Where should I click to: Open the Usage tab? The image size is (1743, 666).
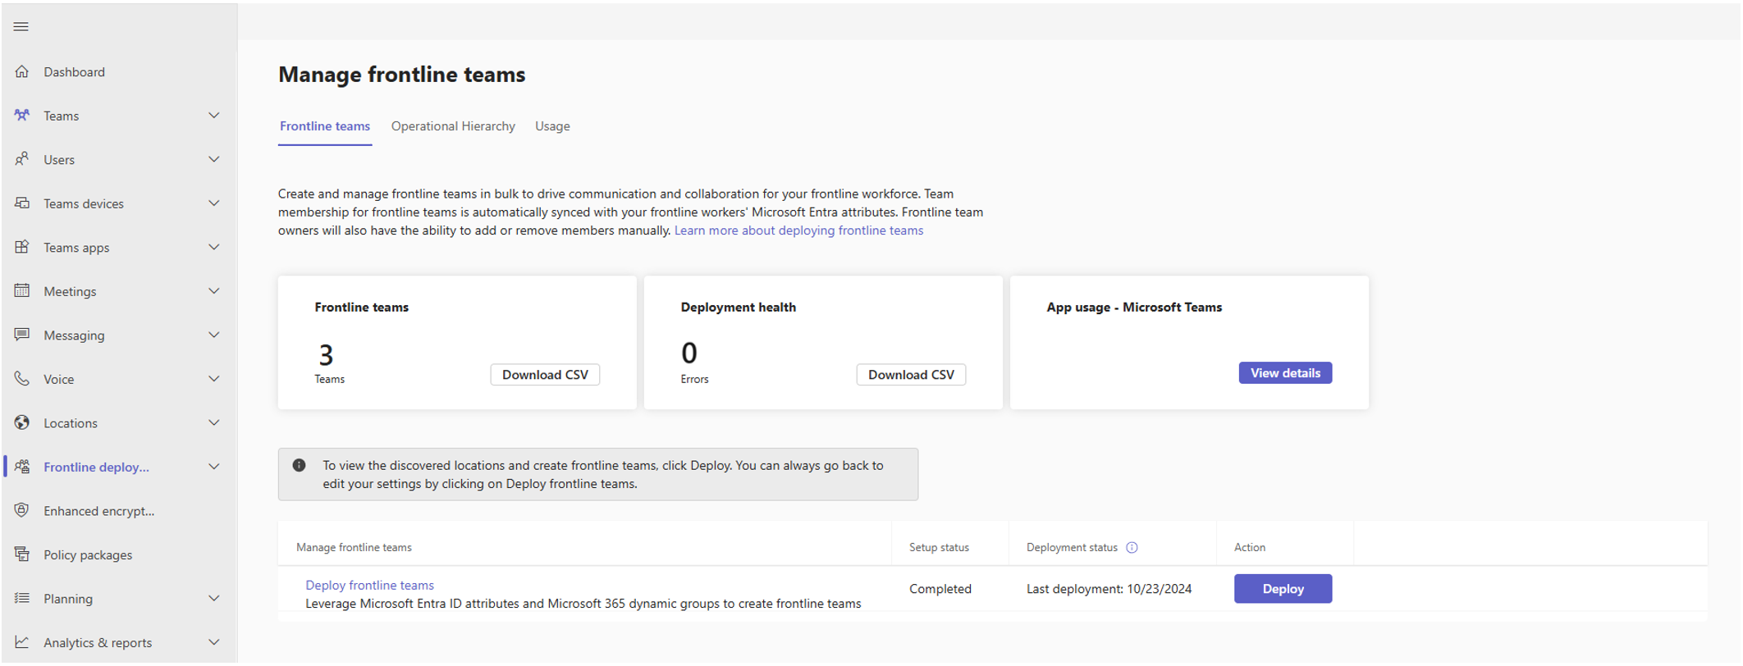click(x=552, y=126)
